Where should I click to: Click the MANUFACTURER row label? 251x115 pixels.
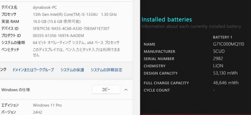[x=159, y=51]
